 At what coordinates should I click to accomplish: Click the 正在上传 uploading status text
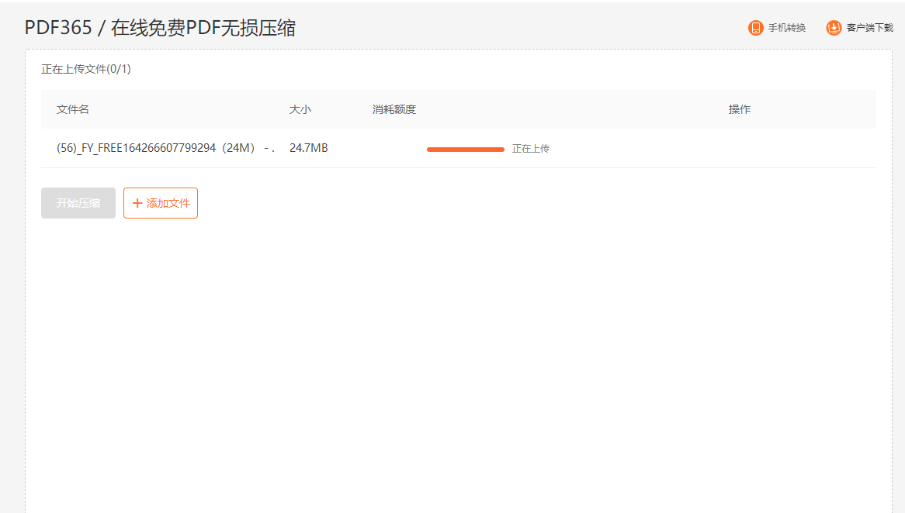point(532,148)
